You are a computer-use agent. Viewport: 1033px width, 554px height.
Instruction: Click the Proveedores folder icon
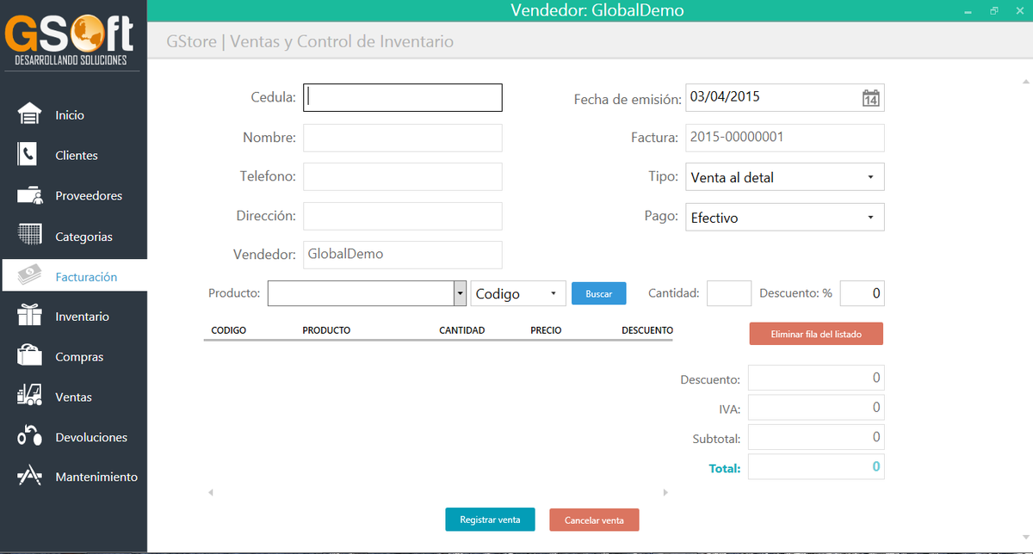(30, 195)
